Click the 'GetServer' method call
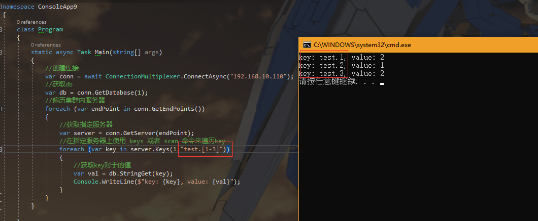 tap(139, 132)
